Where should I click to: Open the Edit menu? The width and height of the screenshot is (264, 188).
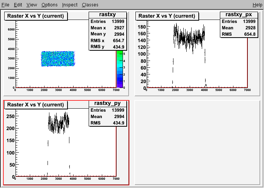coord(18,5)
